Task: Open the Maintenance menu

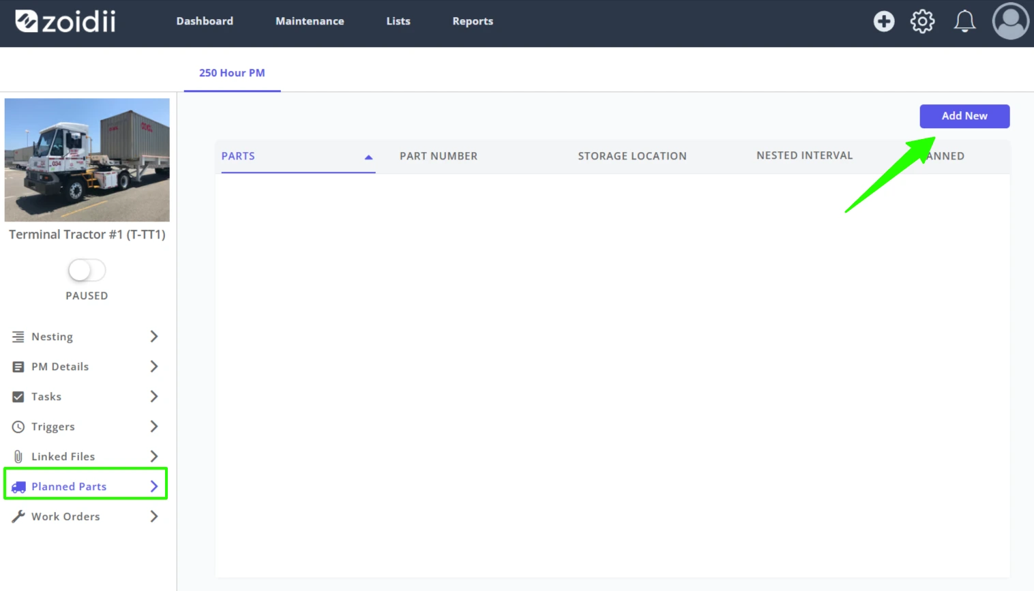Action: (x=310, y=21)
